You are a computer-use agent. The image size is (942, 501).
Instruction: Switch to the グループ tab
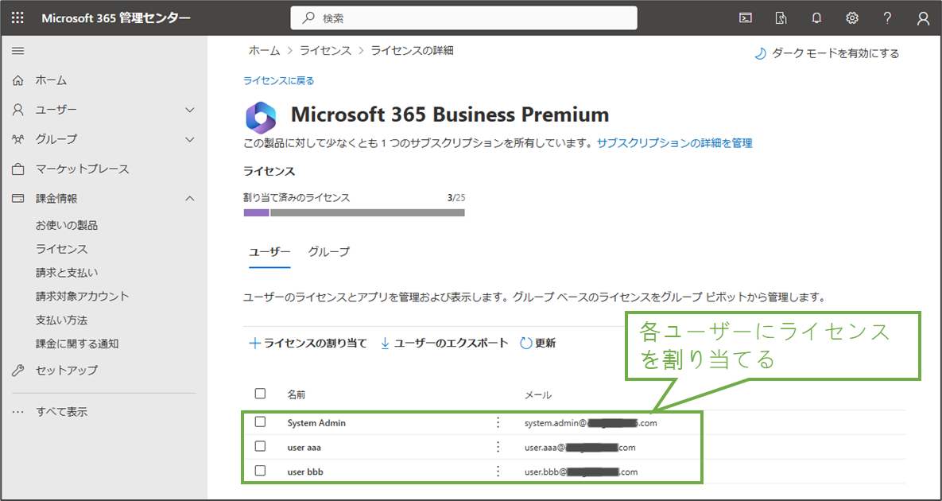pyautogui.click(x=328, y=252)
